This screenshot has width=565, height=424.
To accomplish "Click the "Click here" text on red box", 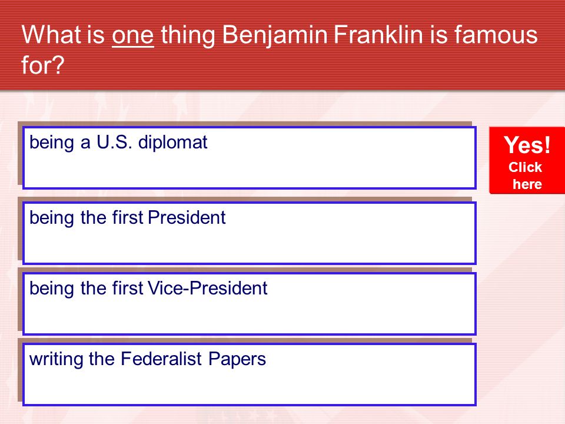I will coord(526,175).
